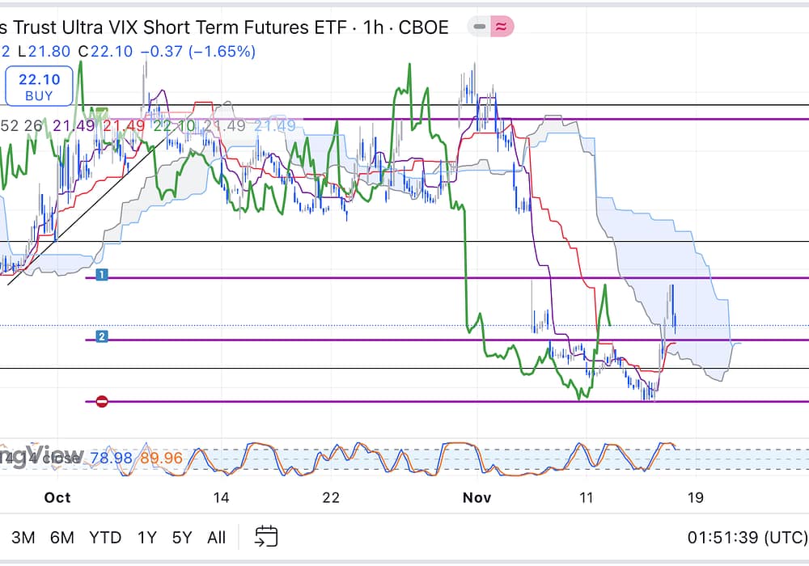Click the red no-entry marker on lowest line

(x=102, y=401)
